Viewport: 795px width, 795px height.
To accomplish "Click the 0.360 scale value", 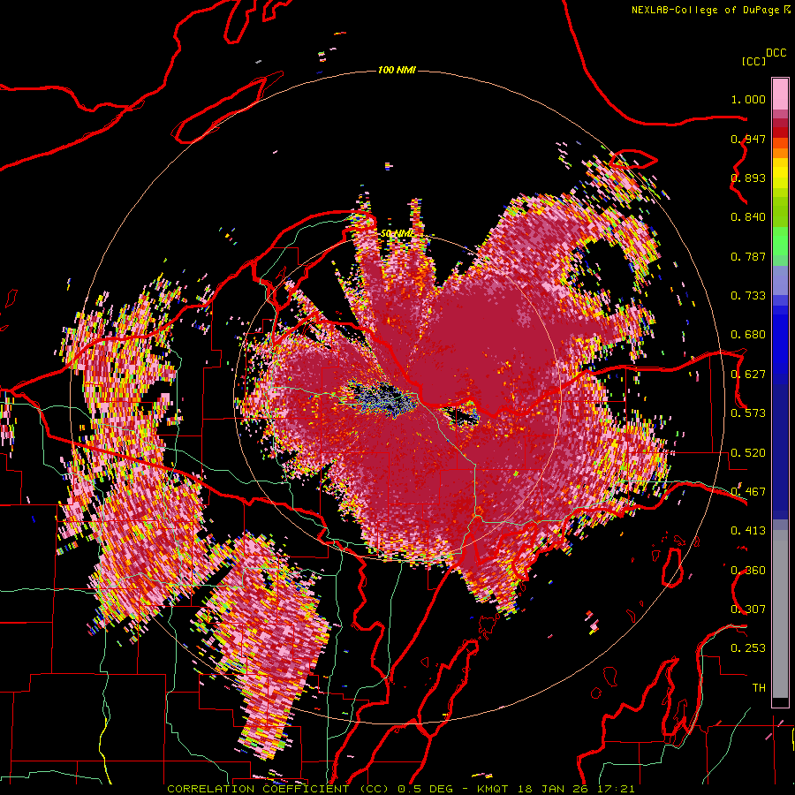I will (748, 571).
